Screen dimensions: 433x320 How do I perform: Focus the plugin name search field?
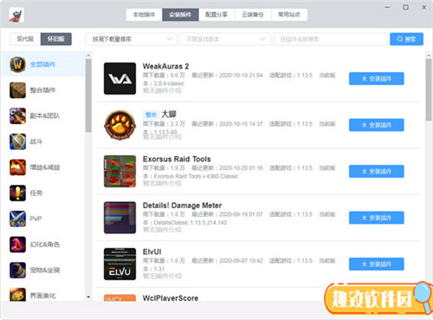tap(330, 39)
